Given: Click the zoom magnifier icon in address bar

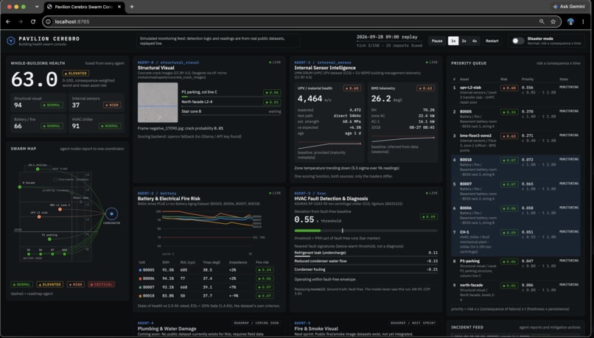Looking at the screenshot, I should point(542,21).
